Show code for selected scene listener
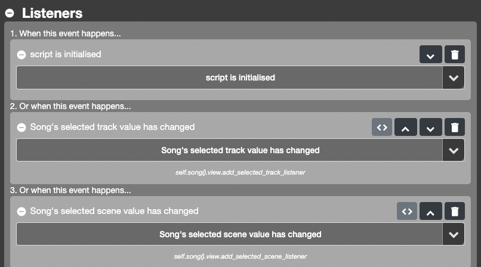481x267 pixels. (x=407, y=211)
